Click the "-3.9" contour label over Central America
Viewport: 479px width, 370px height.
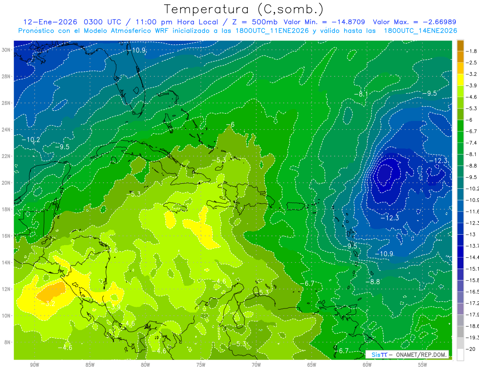[x=114, y=307]
